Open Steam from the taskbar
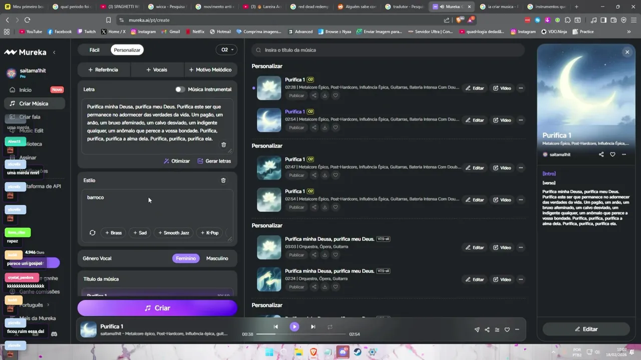Viewport: 641px width, 360px height. click(358, 352)
